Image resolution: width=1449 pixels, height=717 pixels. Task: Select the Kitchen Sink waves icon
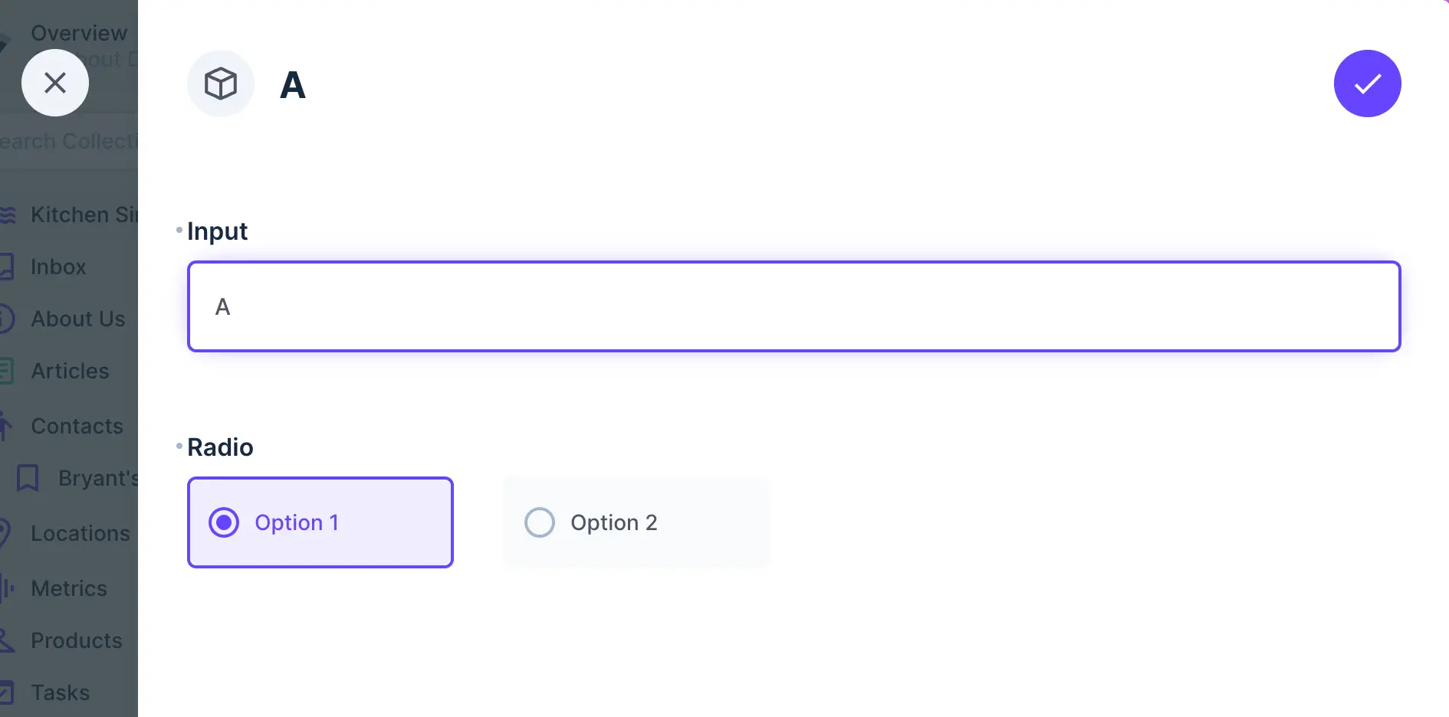tap(8, 214)
